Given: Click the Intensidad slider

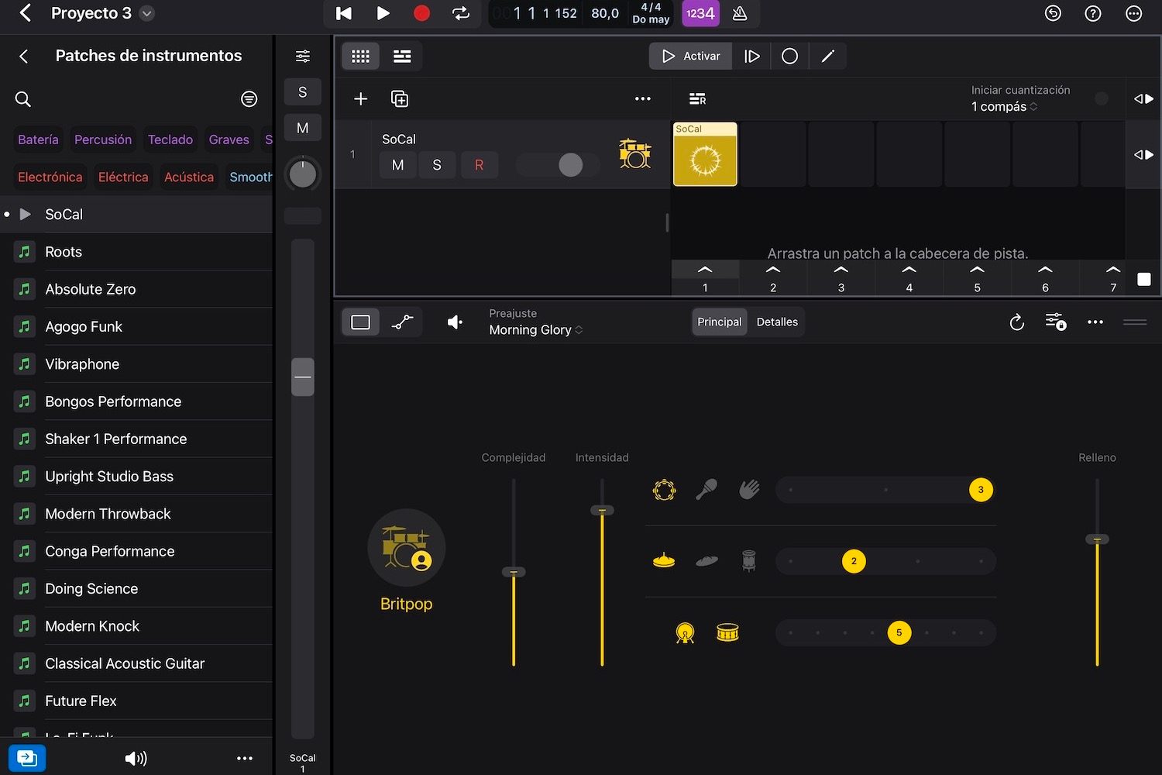Looking at the screenshot, I should pyautogui.click(x=602, y=510).
